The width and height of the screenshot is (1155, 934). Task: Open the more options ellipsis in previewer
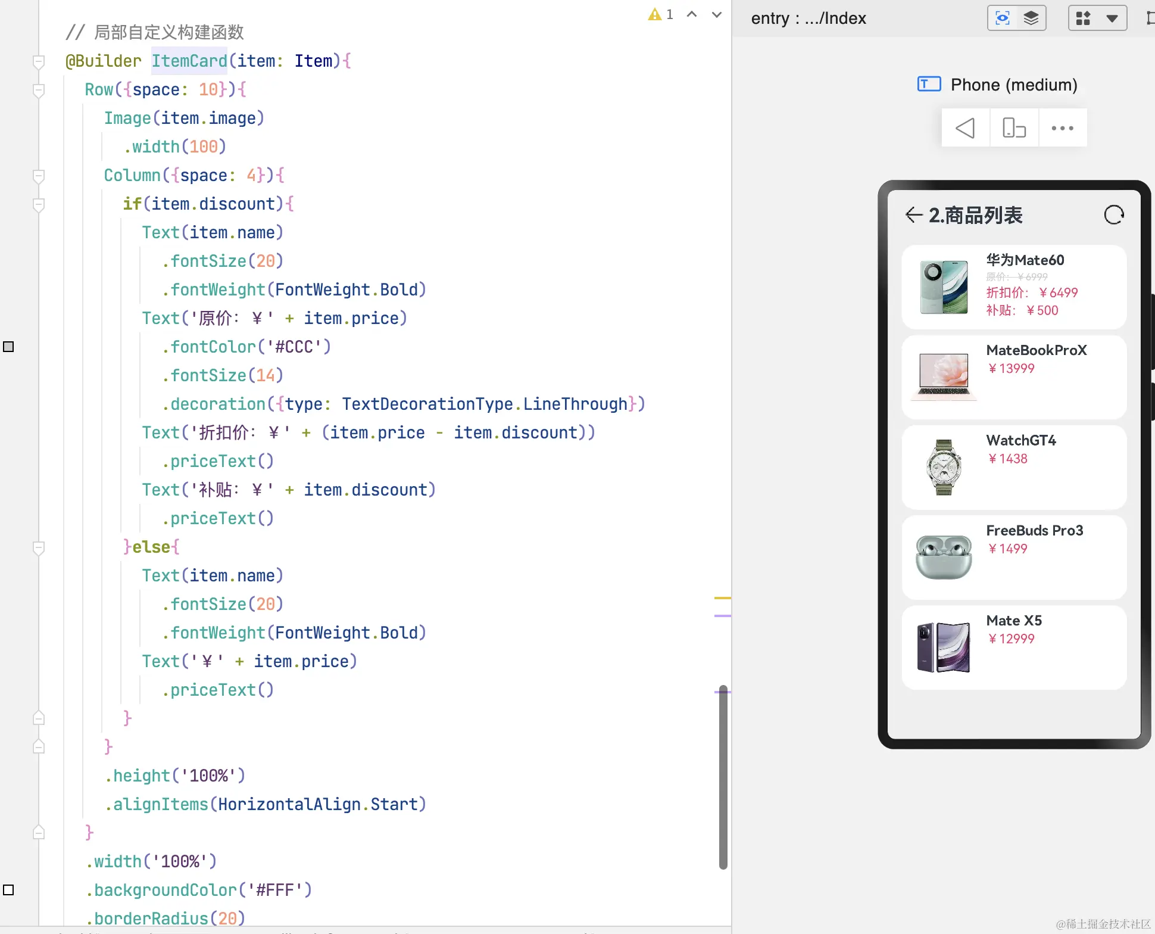1063,128
